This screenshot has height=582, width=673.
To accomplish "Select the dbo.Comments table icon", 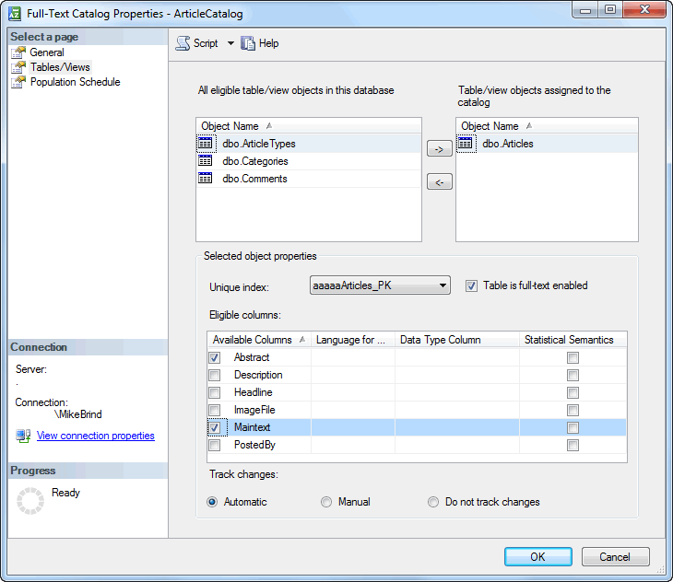I will [x=206, y=179].
